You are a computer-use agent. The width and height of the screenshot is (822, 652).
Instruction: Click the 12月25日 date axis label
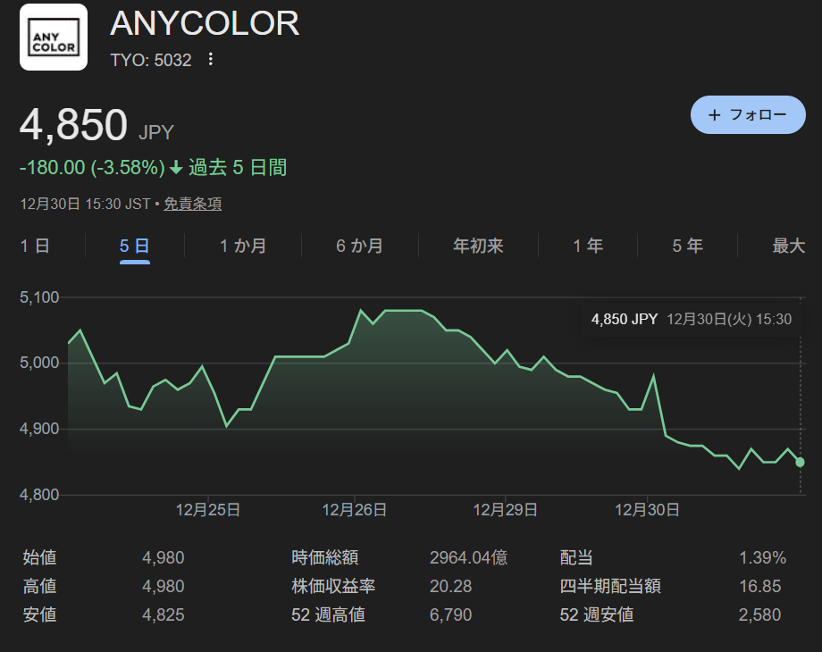click(x=207, y=510)
